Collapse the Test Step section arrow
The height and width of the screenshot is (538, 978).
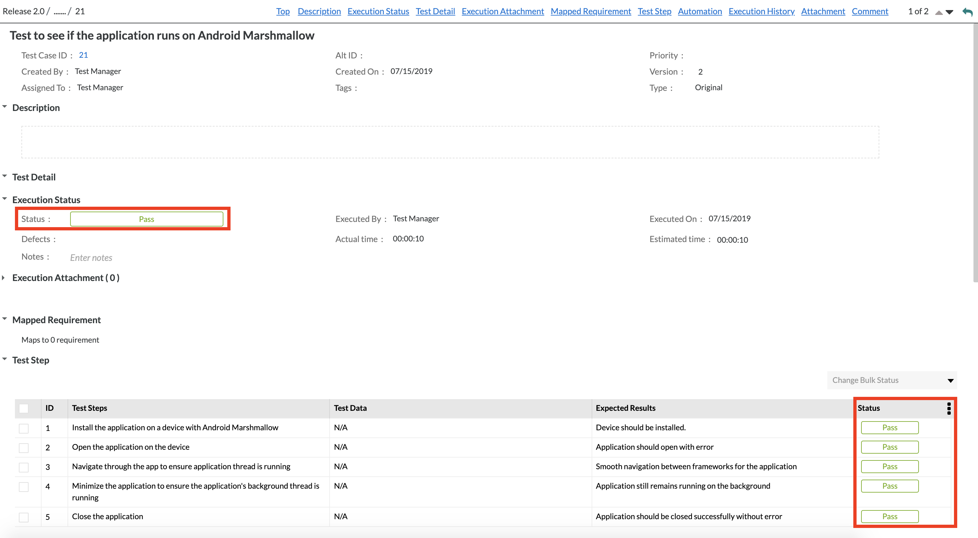point(5,359)
